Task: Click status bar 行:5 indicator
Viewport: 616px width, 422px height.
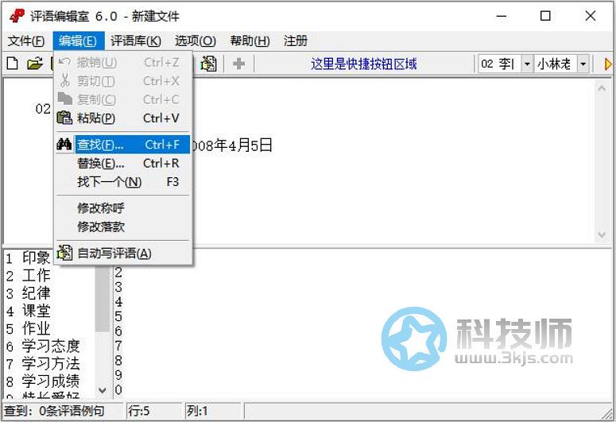Action: [x=138, y=411]
